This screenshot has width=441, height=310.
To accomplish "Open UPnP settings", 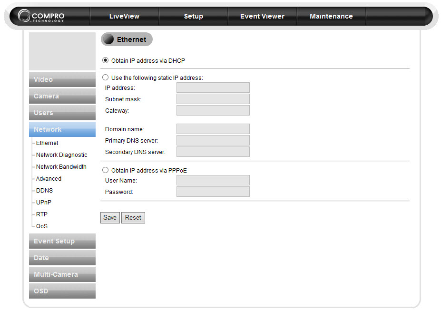I will point(44,203).
